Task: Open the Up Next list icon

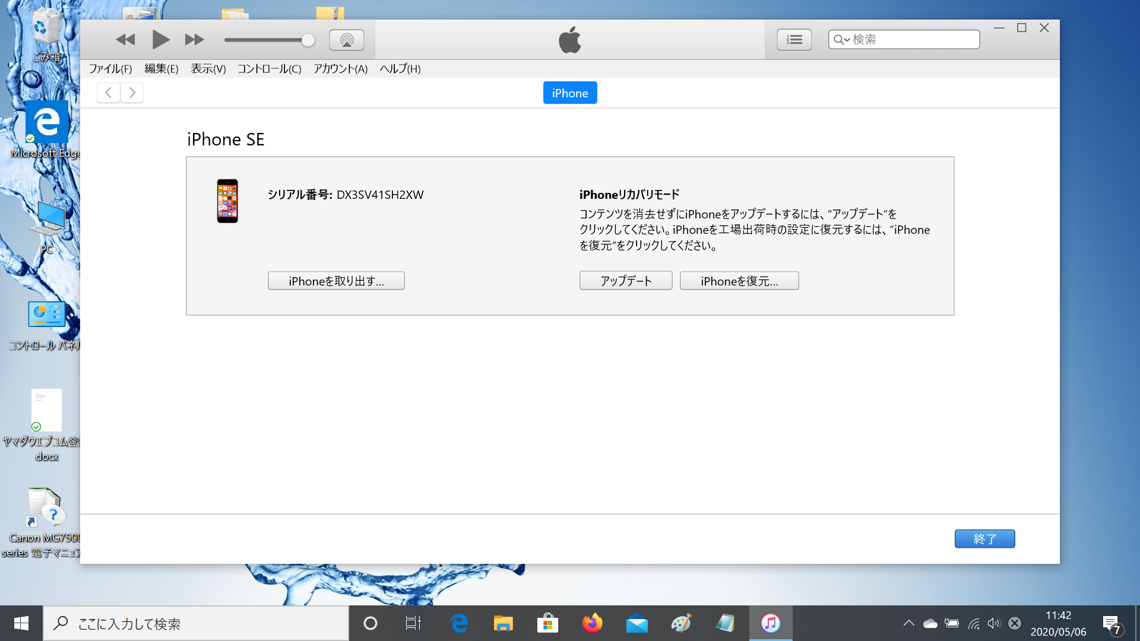Action: pos(794,40)
